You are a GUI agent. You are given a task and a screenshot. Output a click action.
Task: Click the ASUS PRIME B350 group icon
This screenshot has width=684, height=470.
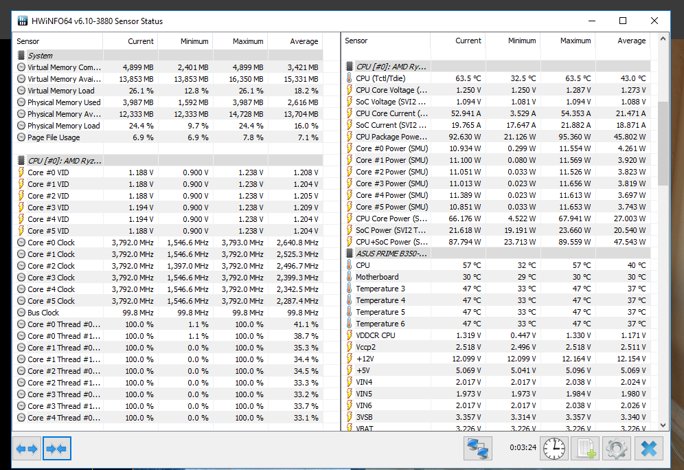click(349, 253)
